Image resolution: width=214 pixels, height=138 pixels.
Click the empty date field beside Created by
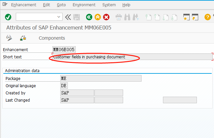109,93
